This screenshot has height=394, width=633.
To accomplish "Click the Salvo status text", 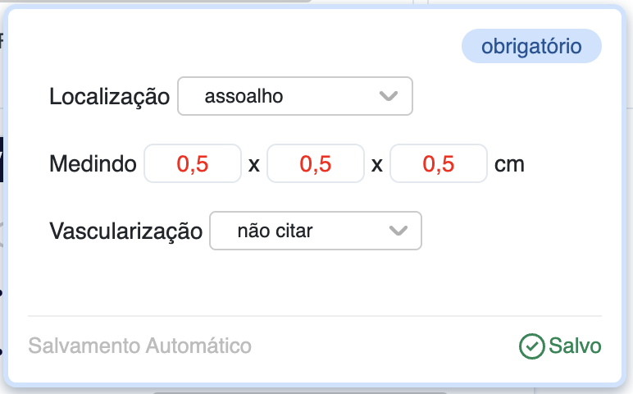I will coord(575,346).
